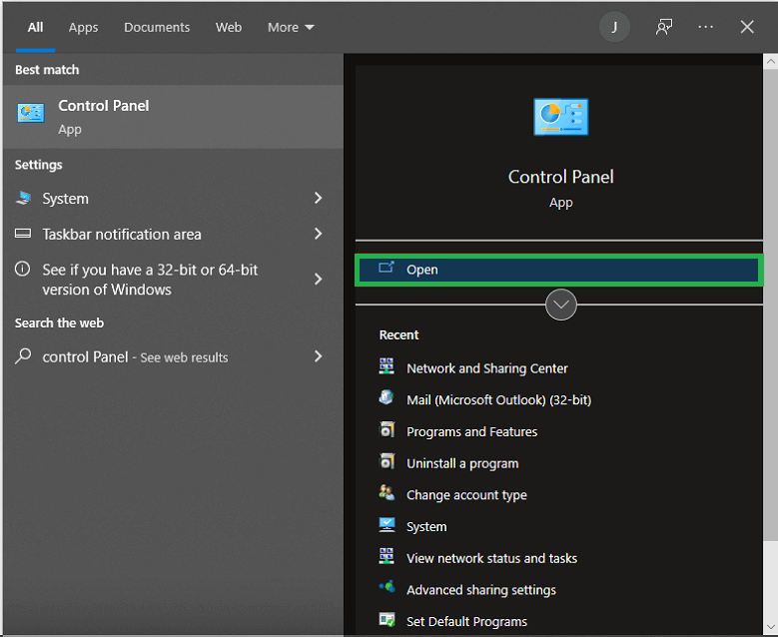Open Network and Sharing Center

pos(486,368)
